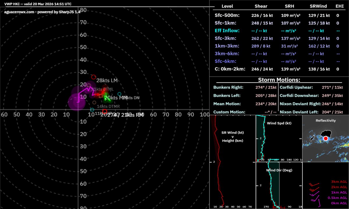The height and width of the screenshot is (209, 349).
Task: Click the large magenta surface wind blob
Action: (x=76, y=102)
